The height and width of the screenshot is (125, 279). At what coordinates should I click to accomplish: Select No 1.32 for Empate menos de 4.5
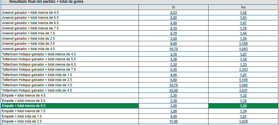243,95
